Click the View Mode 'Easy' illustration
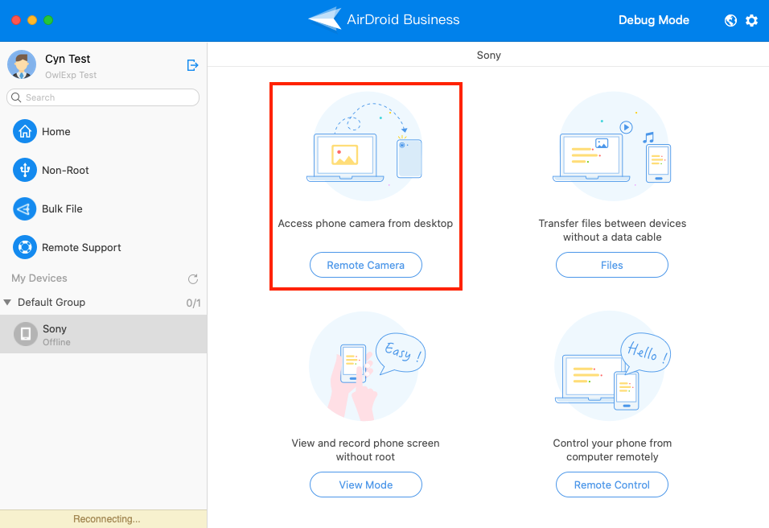 (366, 366)
